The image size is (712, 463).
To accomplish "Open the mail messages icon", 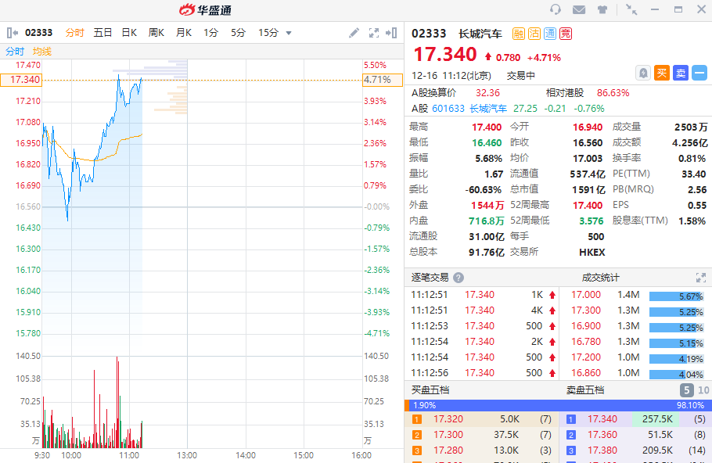I will (579, 9).
